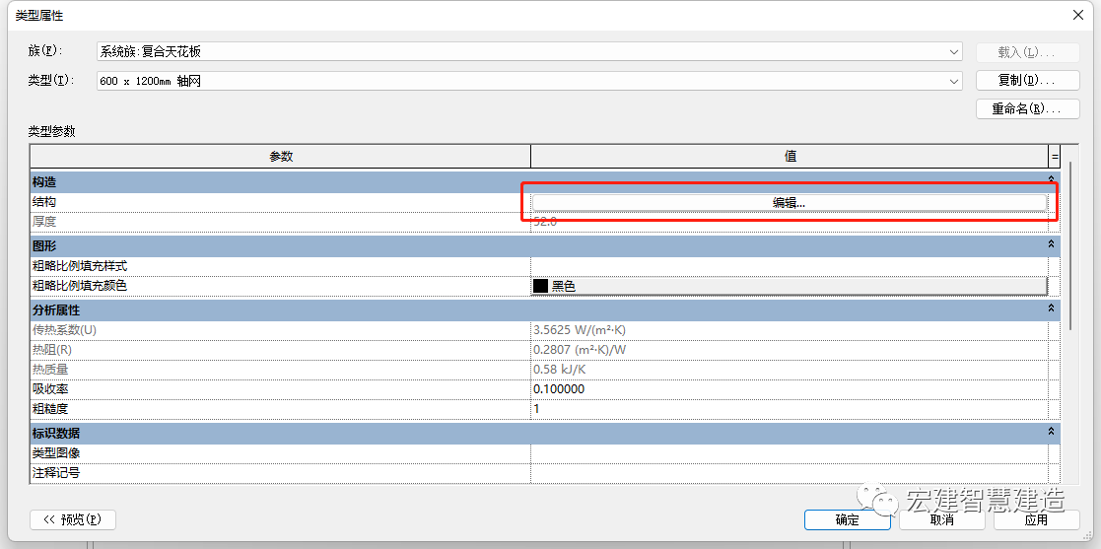Click the 0.2807 (m²·K)/W value
The height and width of the screenshot is (549, 1101).
tap(581, 350)
